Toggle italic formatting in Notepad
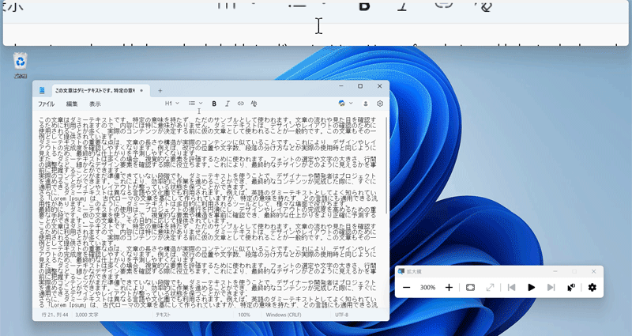 coord(228,104)
